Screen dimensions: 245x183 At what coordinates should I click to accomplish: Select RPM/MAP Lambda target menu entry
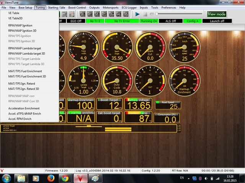coord(30,48)
